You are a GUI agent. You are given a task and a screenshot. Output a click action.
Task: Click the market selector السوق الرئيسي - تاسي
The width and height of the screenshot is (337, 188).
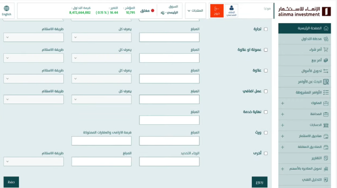pos(169,10)
